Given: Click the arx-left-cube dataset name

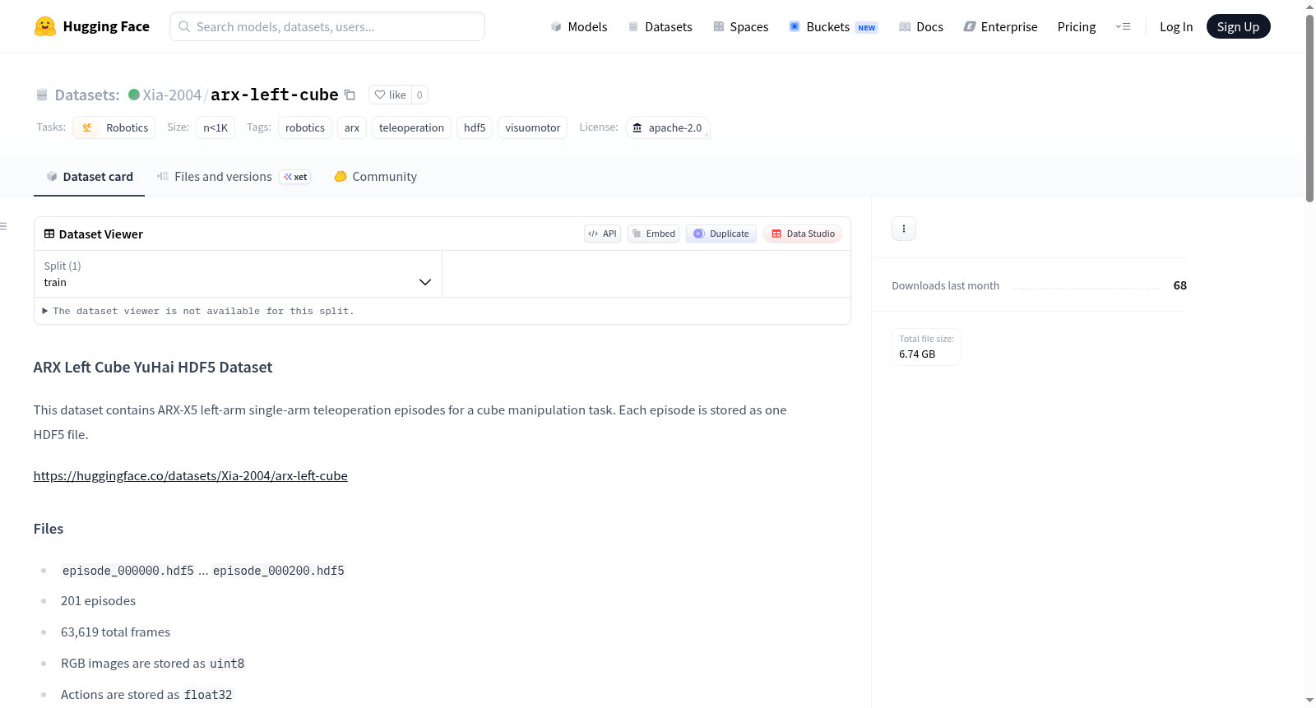Looking at the screenshot, I should coord(275,95).
